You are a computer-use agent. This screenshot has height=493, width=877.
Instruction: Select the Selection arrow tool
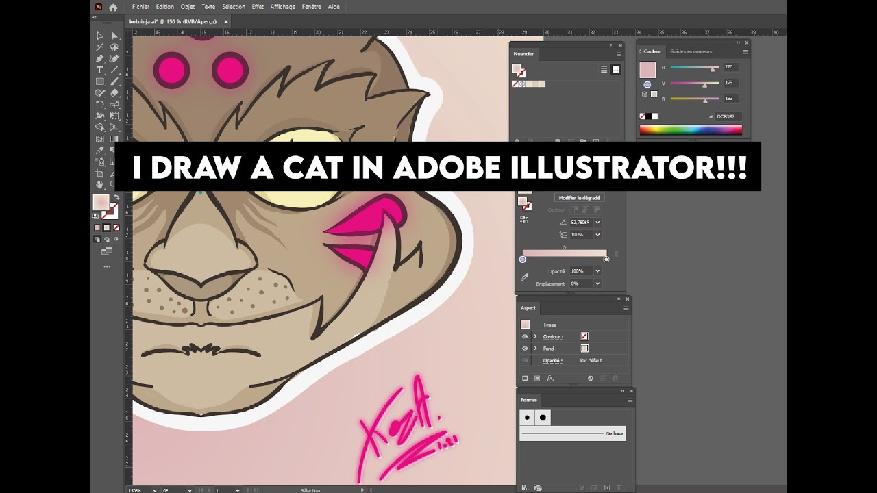tap(100, 36)
